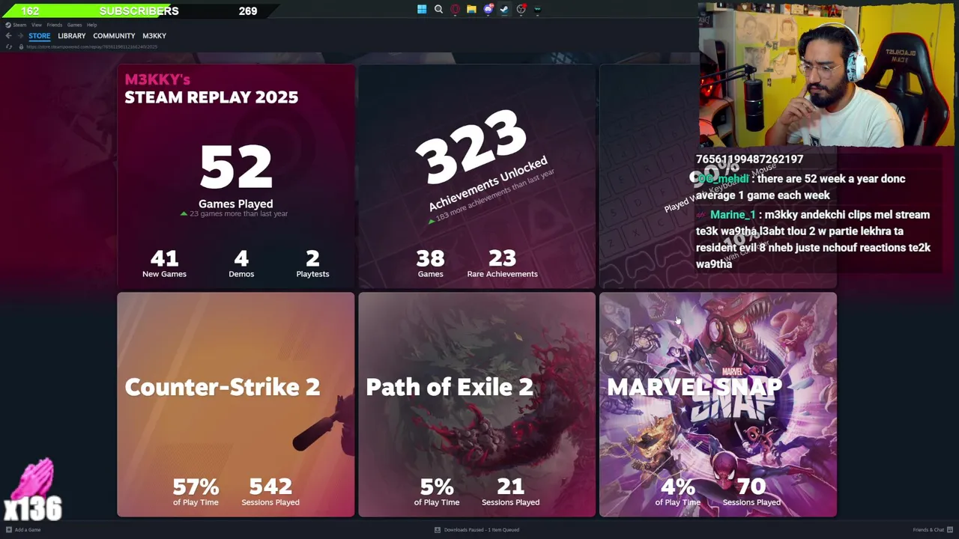Switch to the COMMUNITY tab

click(x=114, y=36)
